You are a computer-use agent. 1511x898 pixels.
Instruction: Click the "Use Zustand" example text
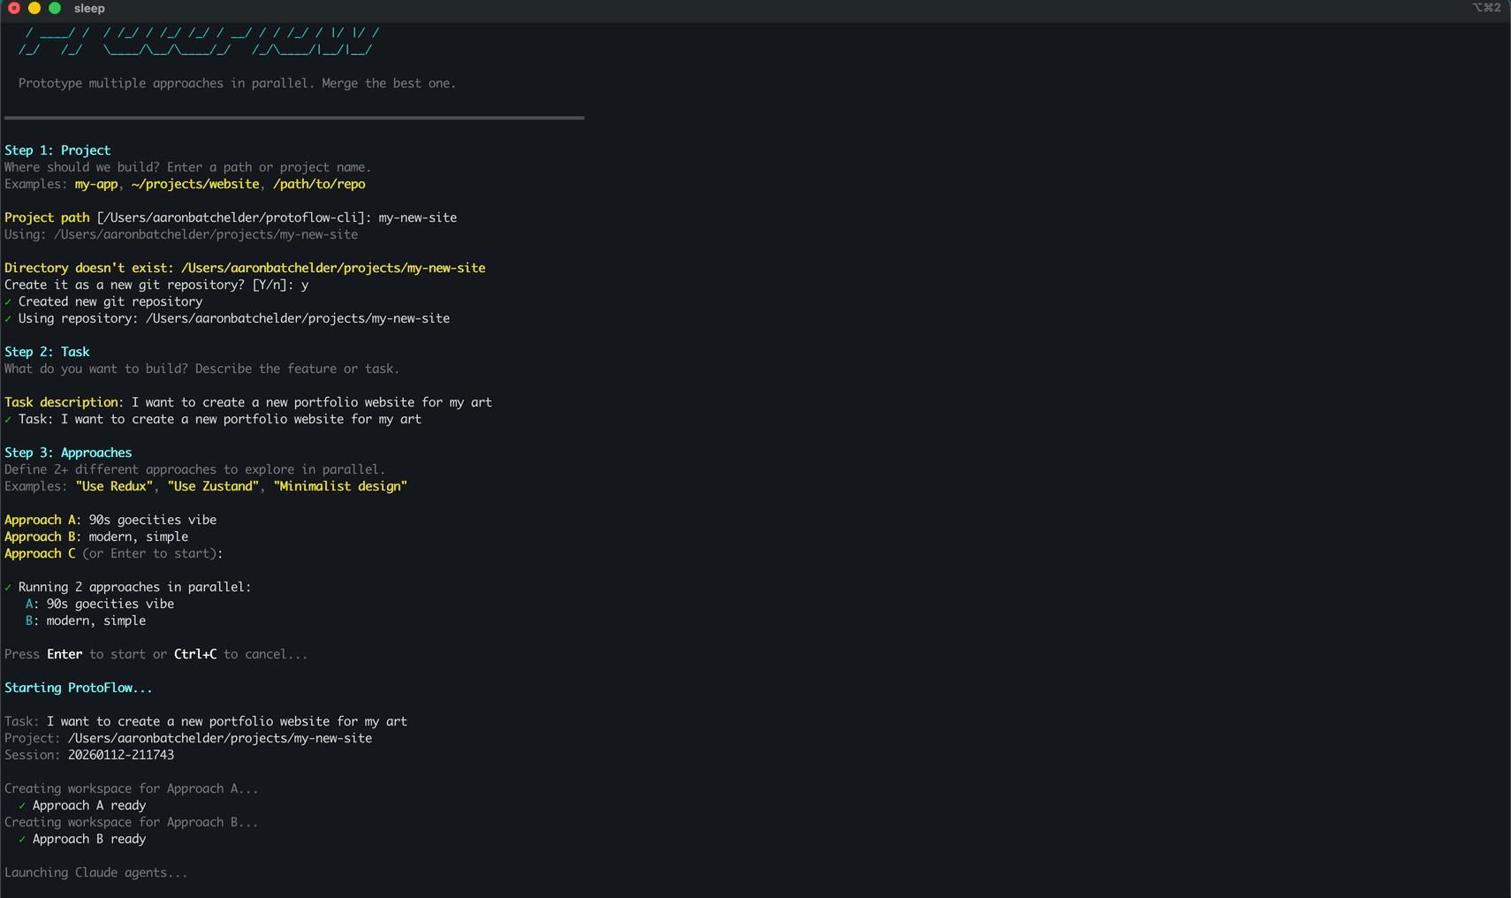point(213,486)
